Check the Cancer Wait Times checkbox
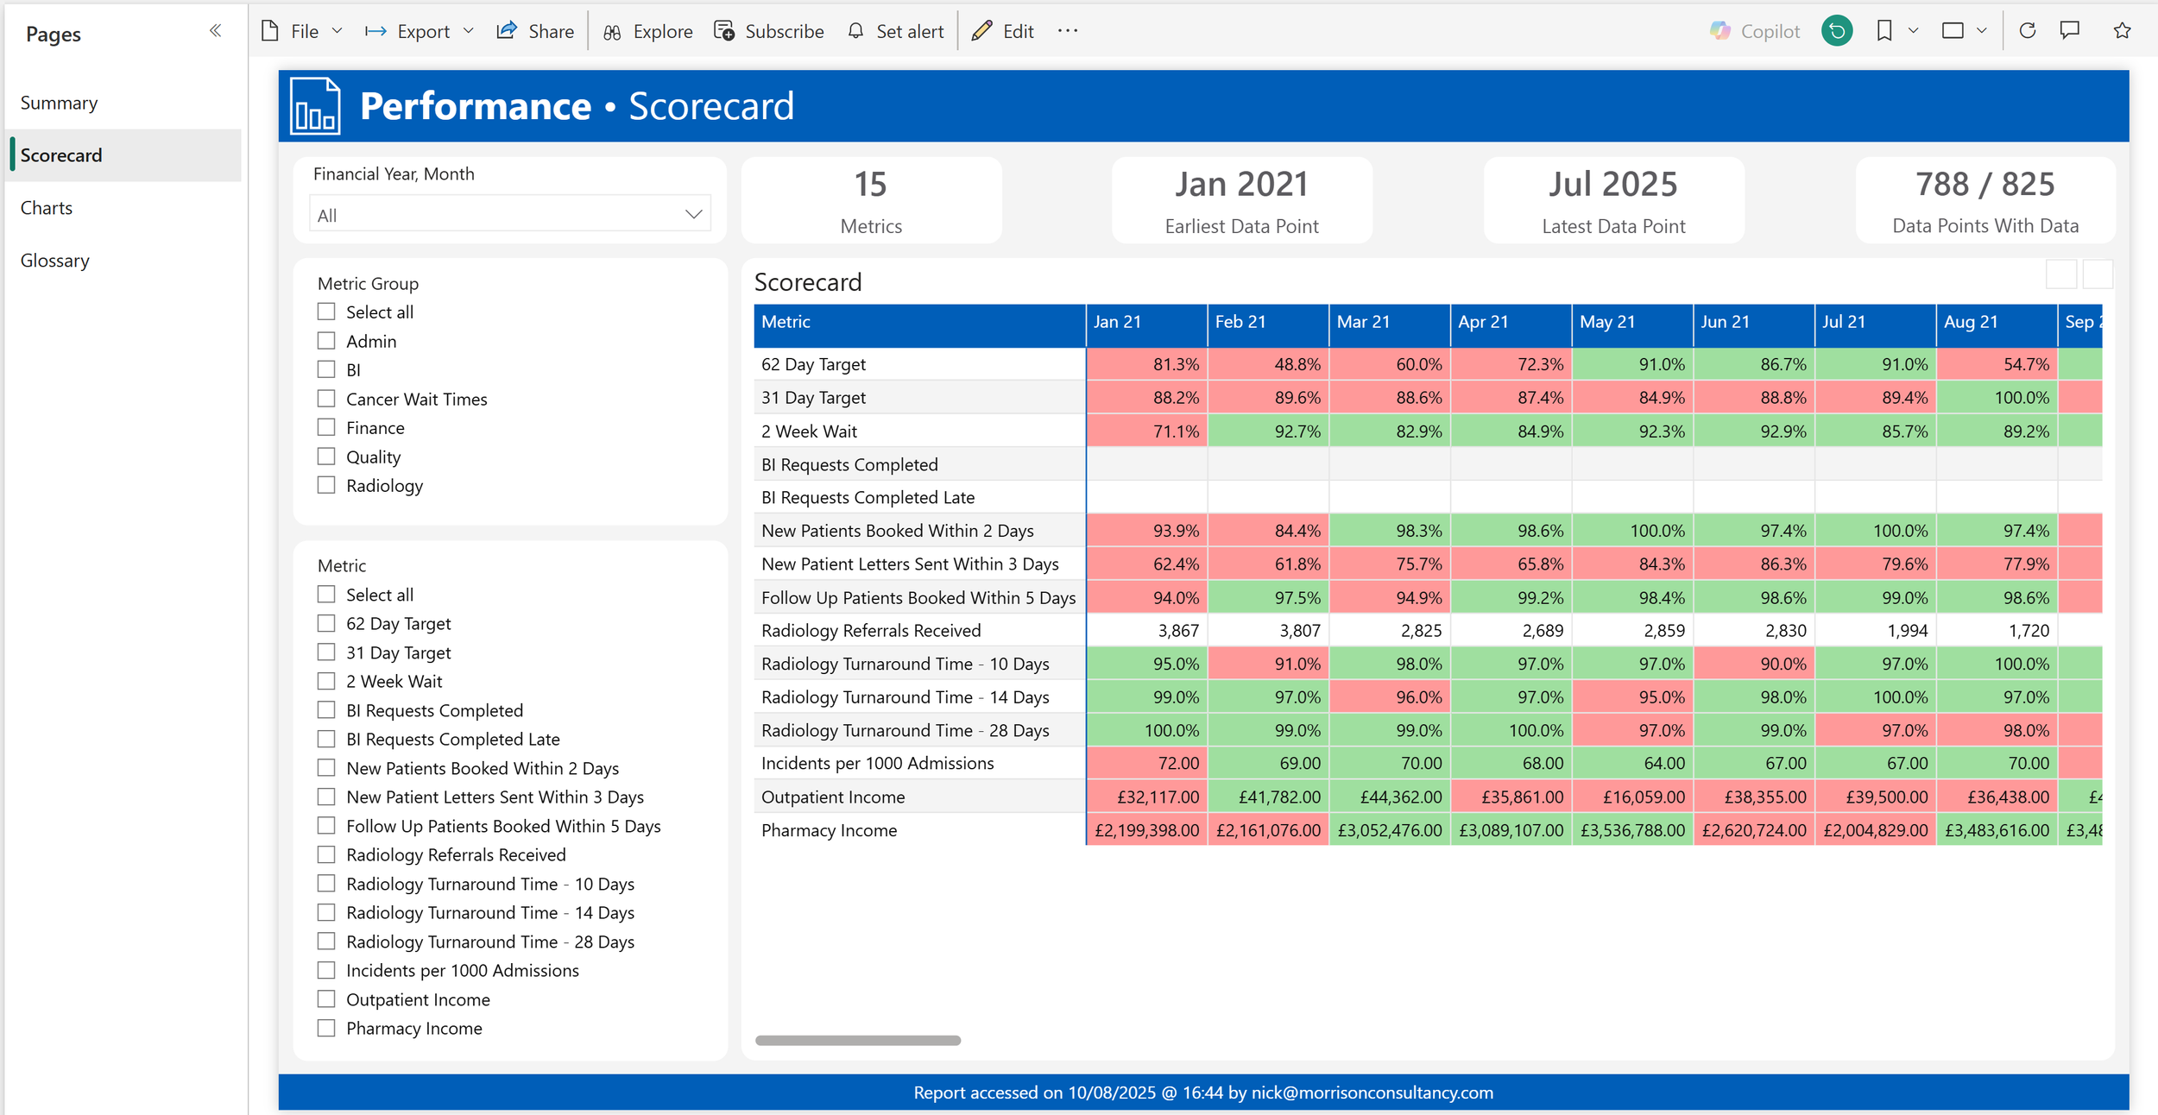2158x1115 pixels. tap(326, 399)
